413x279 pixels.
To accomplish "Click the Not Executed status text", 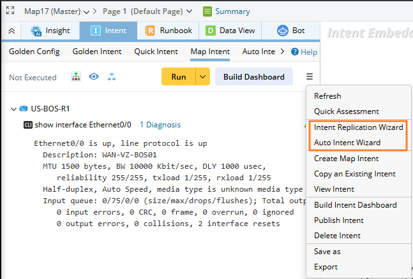I will pyautogui.click(x=33, y=78).
